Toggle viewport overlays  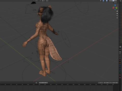point(107,1)
